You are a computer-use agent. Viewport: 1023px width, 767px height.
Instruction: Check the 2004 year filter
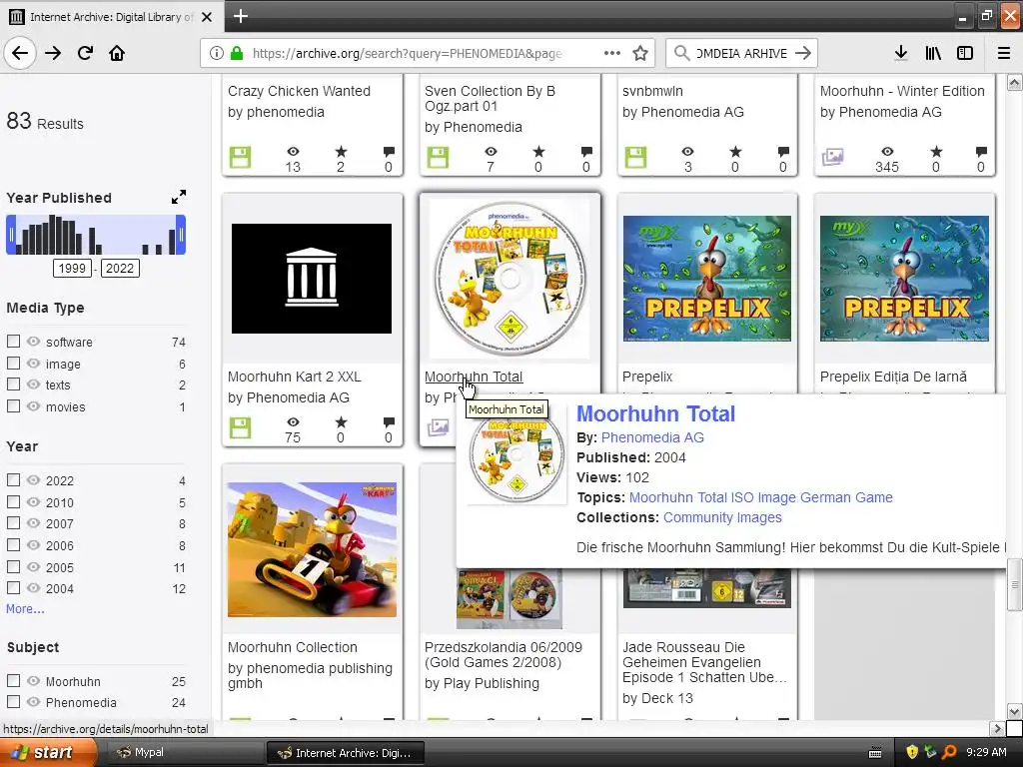pyautogui.click(x=13, y=587)
